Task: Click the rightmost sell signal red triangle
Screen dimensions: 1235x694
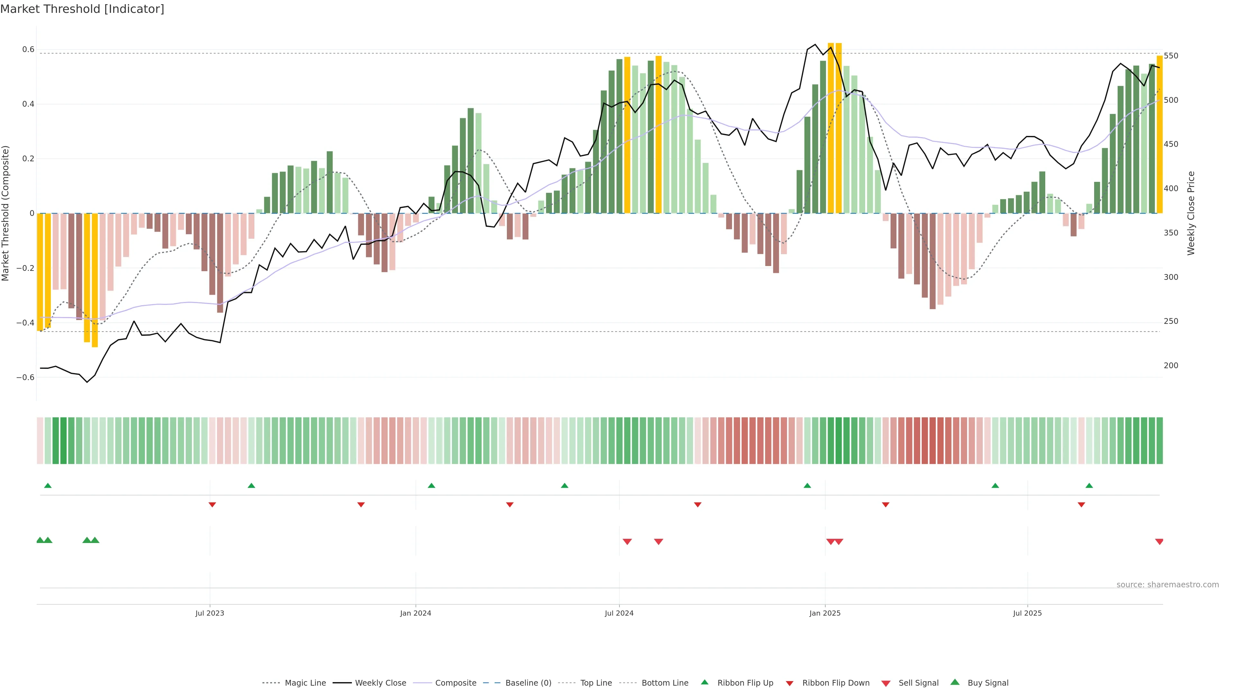Action: (x=1159, y=542)
